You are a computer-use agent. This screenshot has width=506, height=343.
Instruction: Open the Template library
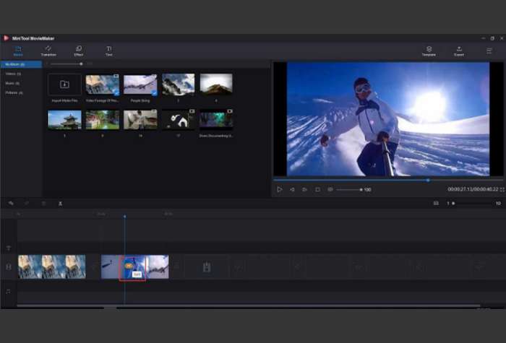pos(429,51)
